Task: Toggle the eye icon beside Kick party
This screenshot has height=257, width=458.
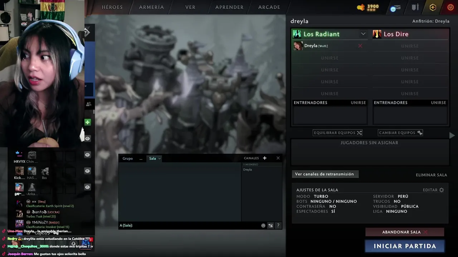Action: tap(87, 171)
